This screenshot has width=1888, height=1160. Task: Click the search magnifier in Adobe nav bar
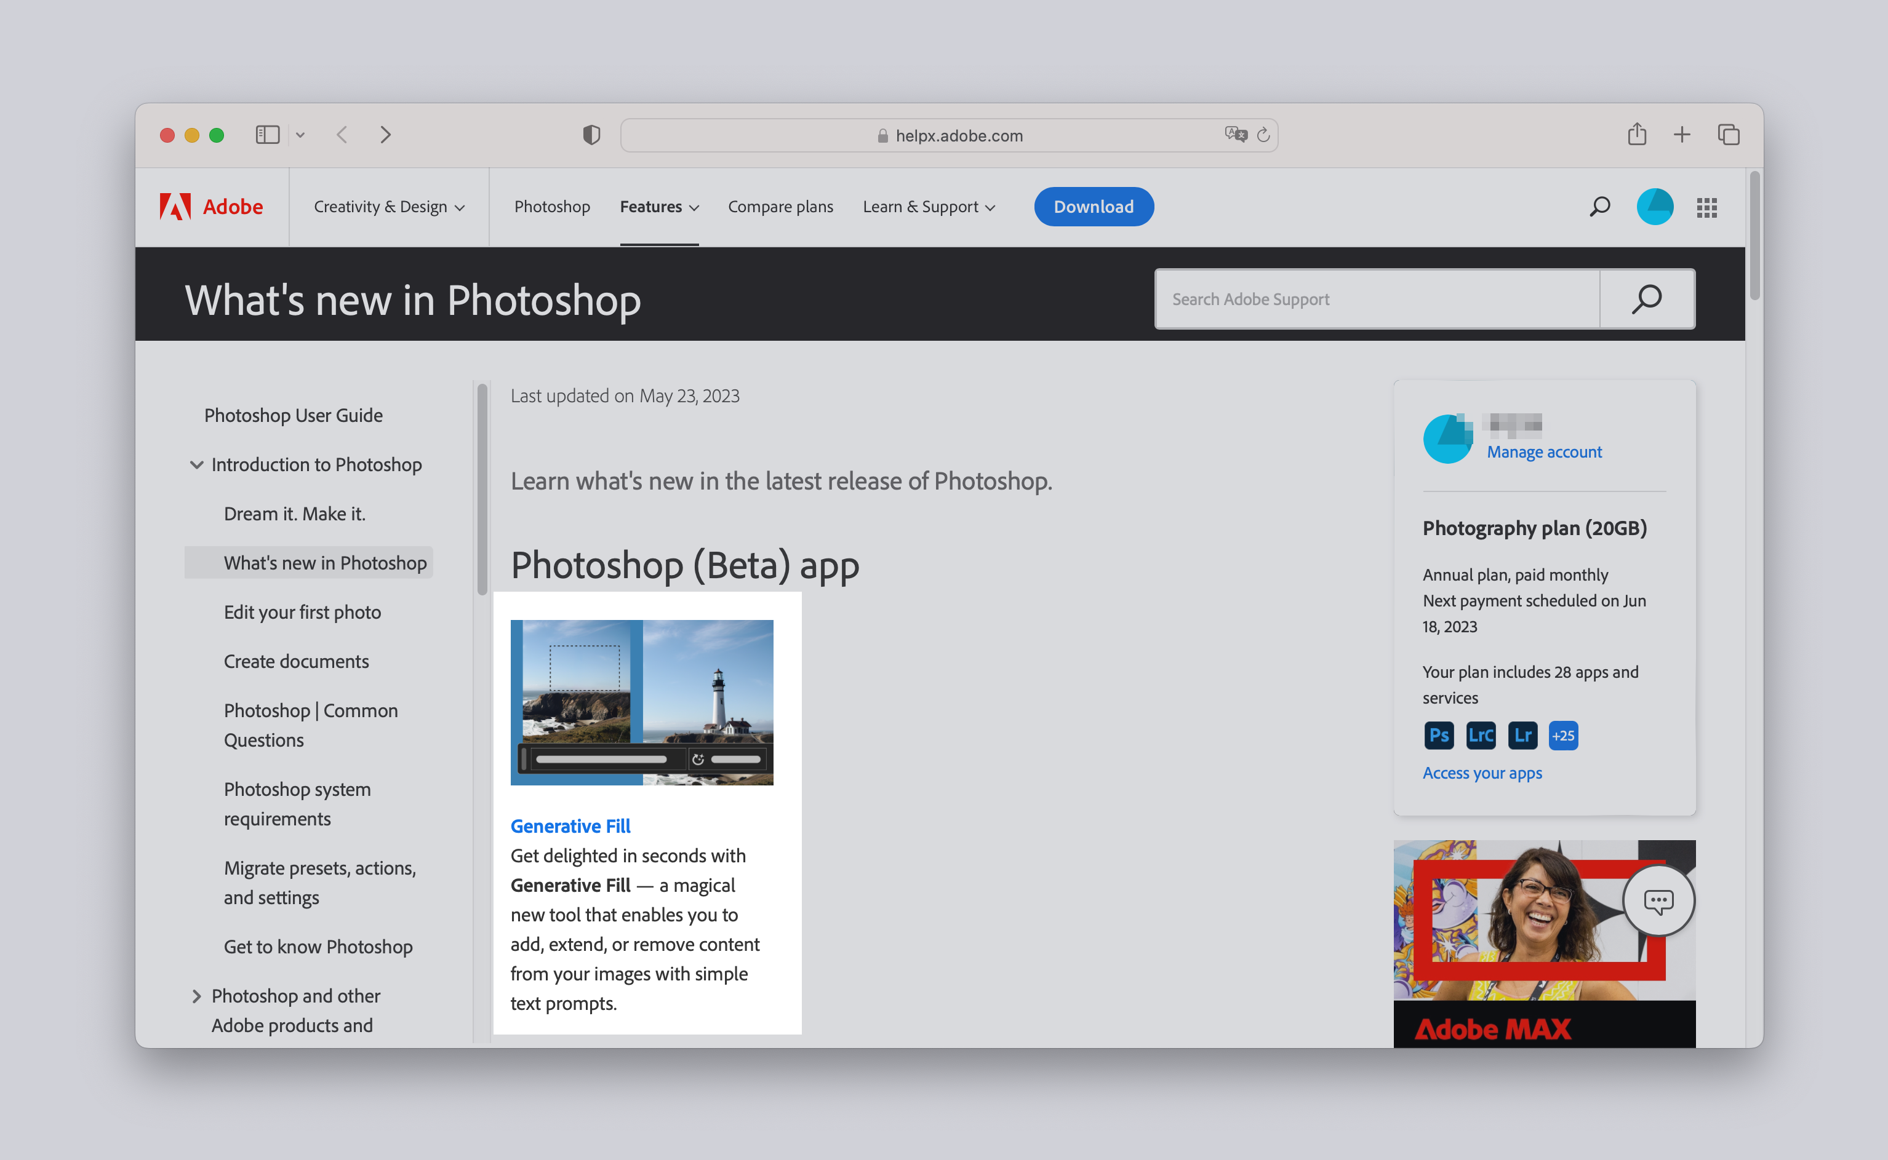tap(1599, 207)
